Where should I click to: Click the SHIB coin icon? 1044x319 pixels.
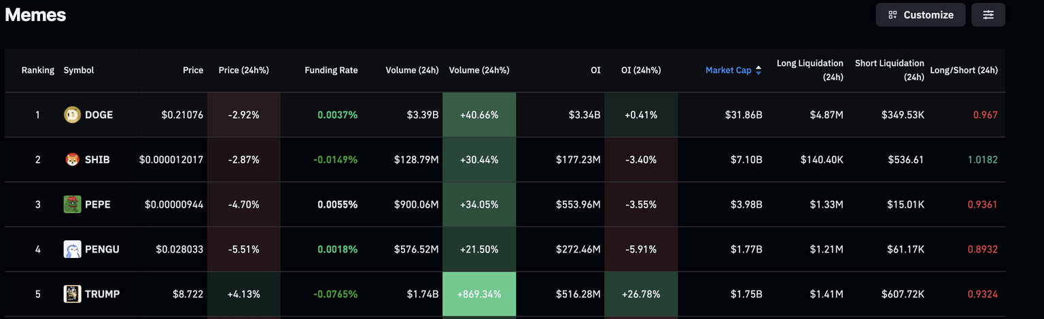point(72,160)
